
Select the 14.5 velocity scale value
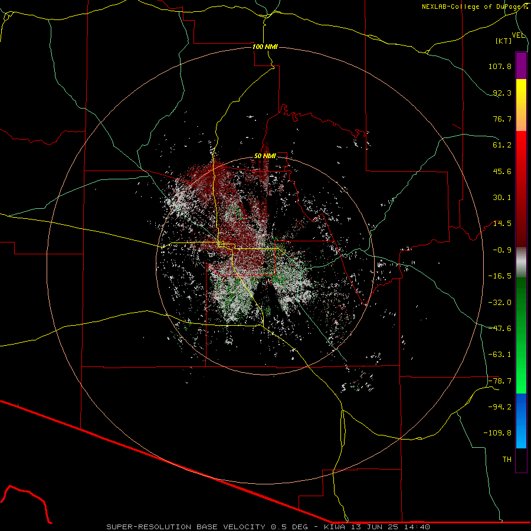click(x=502, y=224)
